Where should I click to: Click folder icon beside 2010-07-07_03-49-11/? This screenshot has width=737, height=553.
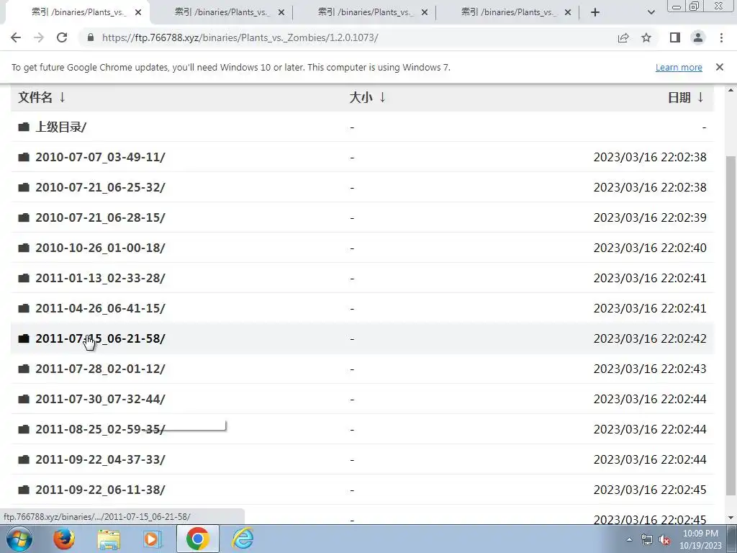tap(24, 157)
